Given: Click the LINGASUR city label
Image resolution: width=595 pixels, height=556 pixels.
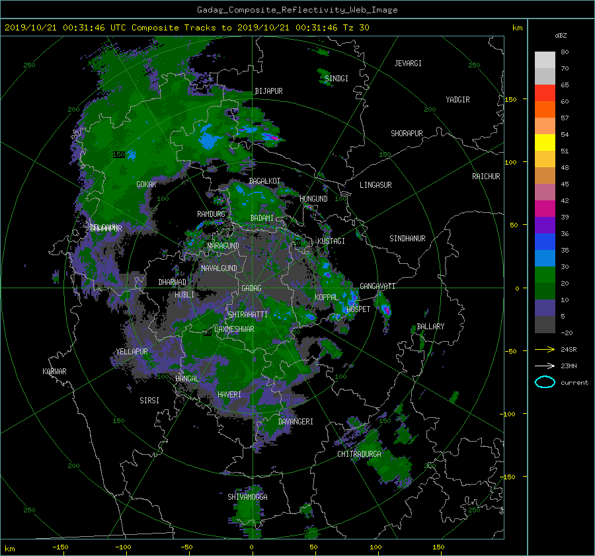Looking at the screenshot, I should coord(376,185).
